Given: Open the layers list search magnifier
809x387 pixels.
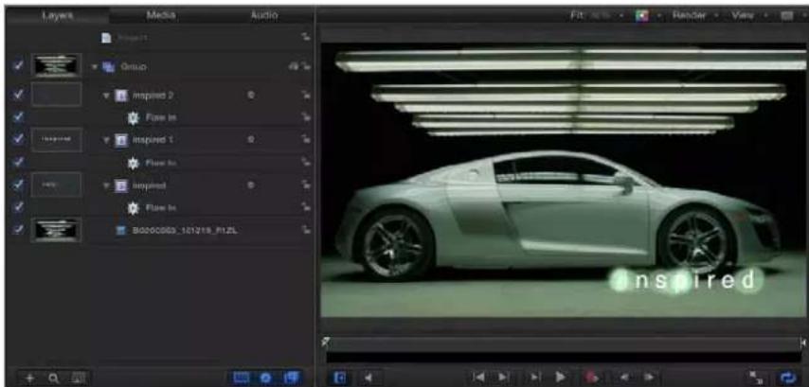Looking at the screenshot, I should (53, 378).
